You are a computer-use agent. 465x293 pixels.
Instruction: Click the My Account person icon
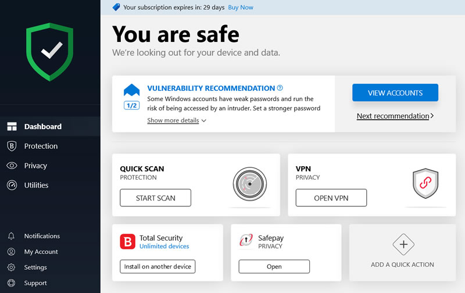point(11,252)
